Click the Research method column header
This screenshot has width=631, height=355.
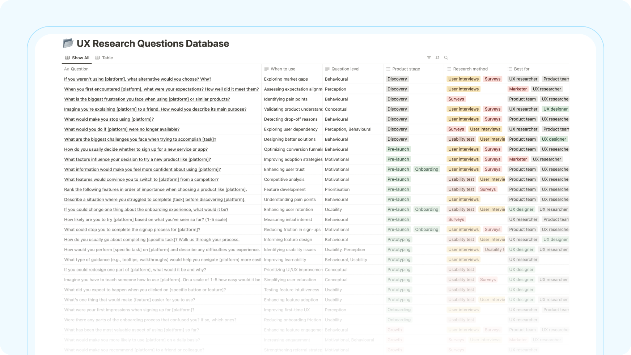point(470,69)
